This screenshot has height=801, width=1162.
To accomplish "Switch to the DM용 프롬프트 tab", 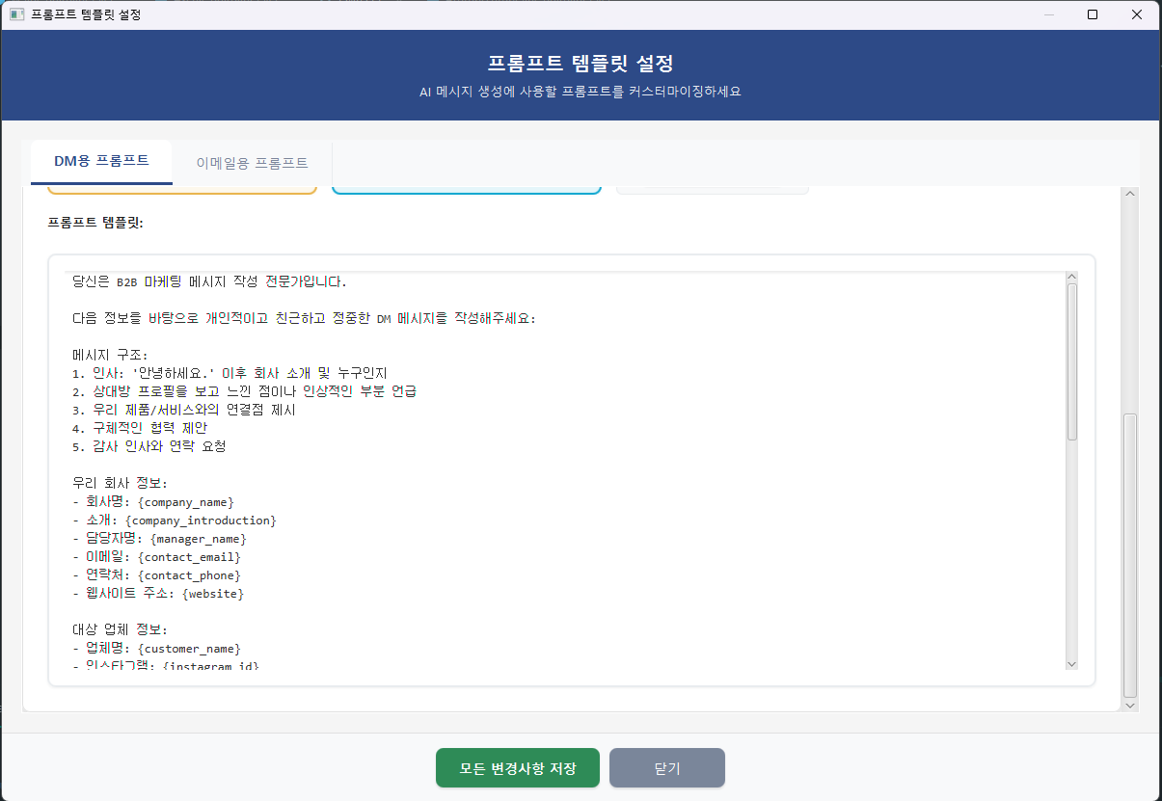I will (x=101, y=161).
